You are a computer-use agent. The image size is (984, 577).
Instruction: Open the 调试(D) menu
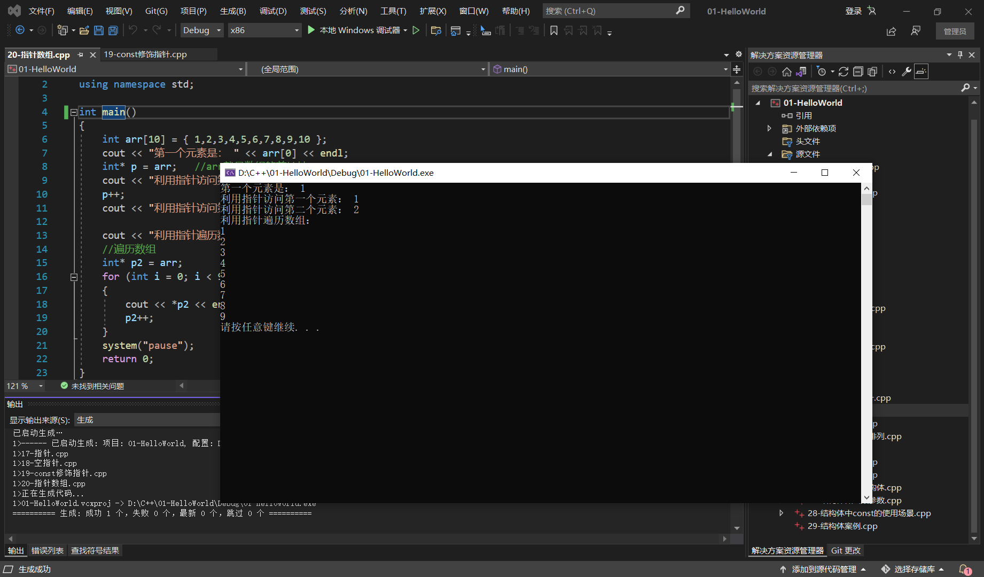tap(273, 11)
